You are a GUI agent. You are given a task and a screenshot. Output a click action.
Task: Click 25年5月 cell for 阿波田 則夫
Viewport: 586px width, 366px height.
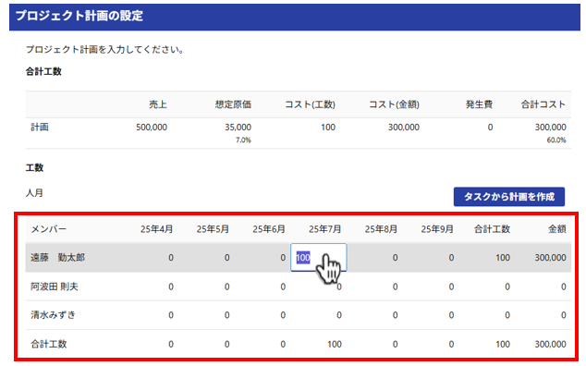(226, 287)
